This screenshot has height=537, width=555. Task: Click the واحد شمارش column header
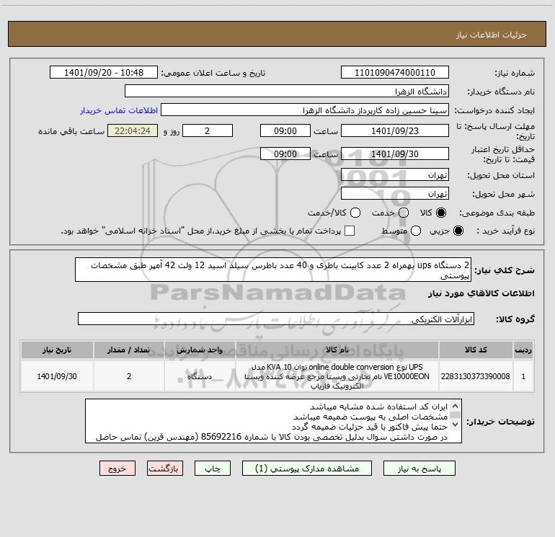(200, 350)
